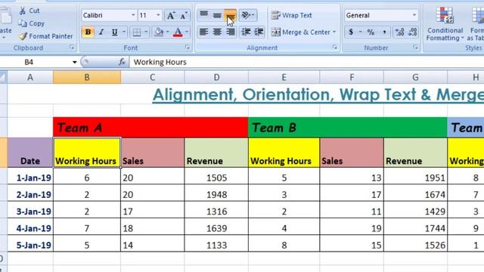Select the red Team A merged cell
The image size is (484, 272).
(x=150, y=128)
